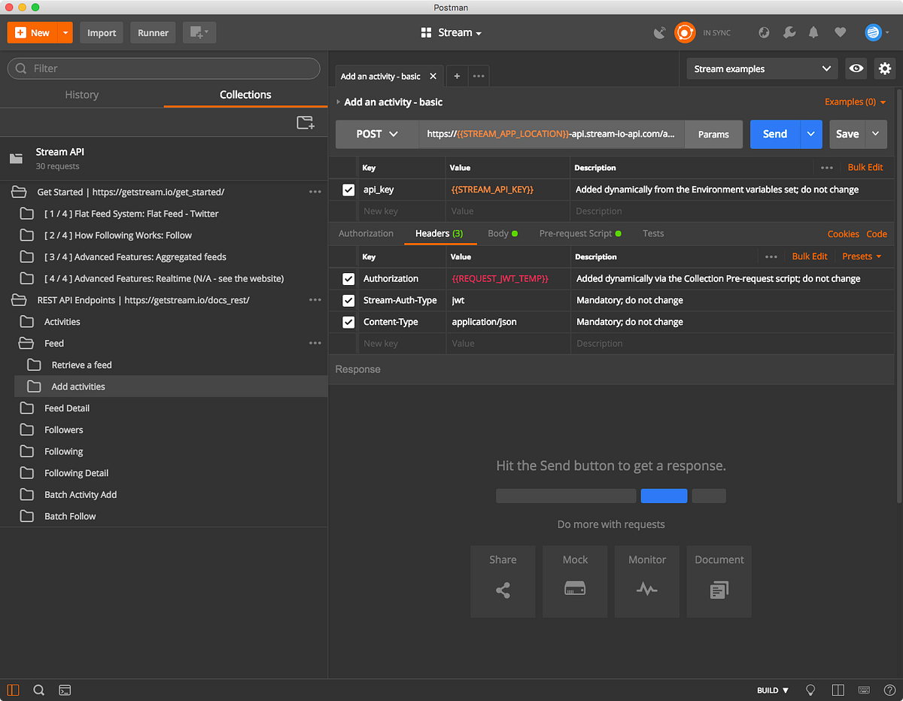903x701 pixels.
Task: Open the manage environments gear icon
Action: (x=885, y=68)
